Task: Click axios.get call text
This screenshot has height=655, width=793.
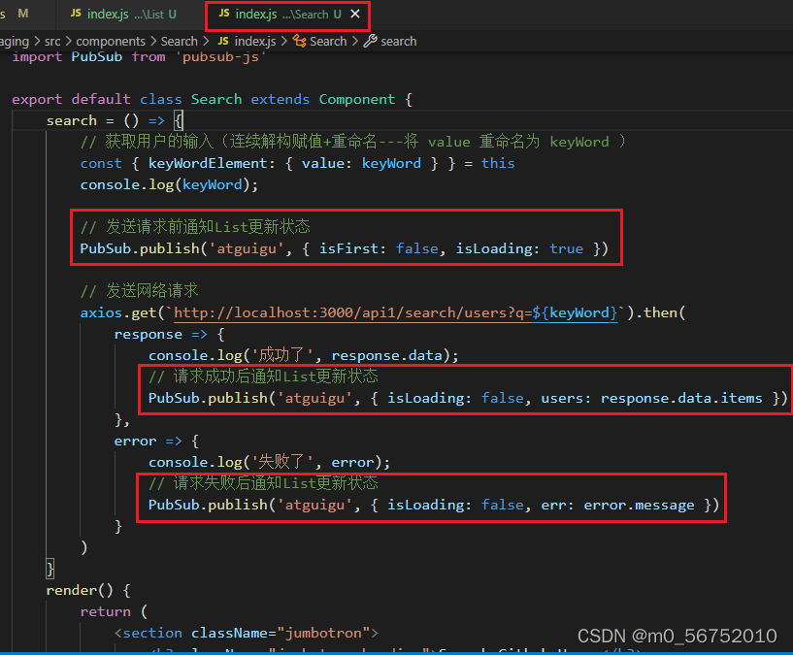Action: (118, 313)
